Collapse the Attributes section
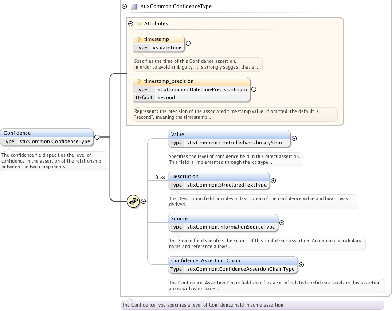 coord(130,24)
